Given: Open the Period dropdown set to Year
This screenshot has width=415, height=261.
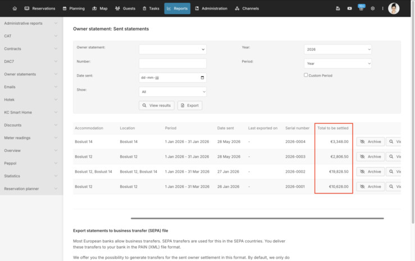Looking at the screenshot, I should pos(338,64).
